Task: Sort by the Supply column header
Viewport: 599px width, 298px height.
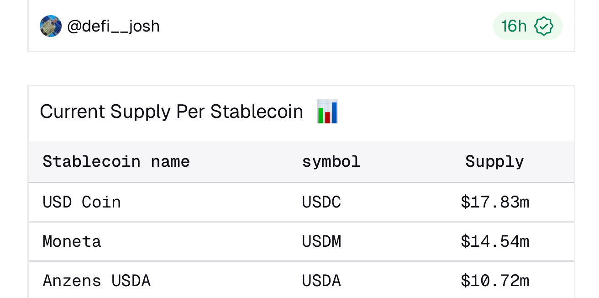Action: pos(494,162)
